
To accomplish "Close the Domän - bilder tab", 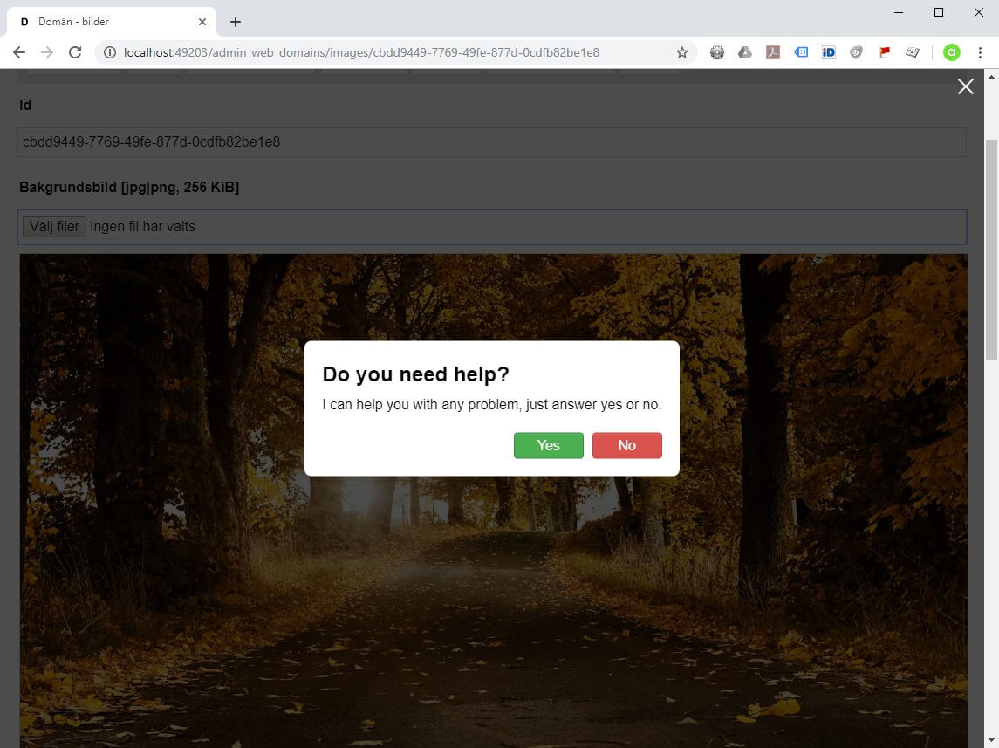I will click(x=202, y=22).
